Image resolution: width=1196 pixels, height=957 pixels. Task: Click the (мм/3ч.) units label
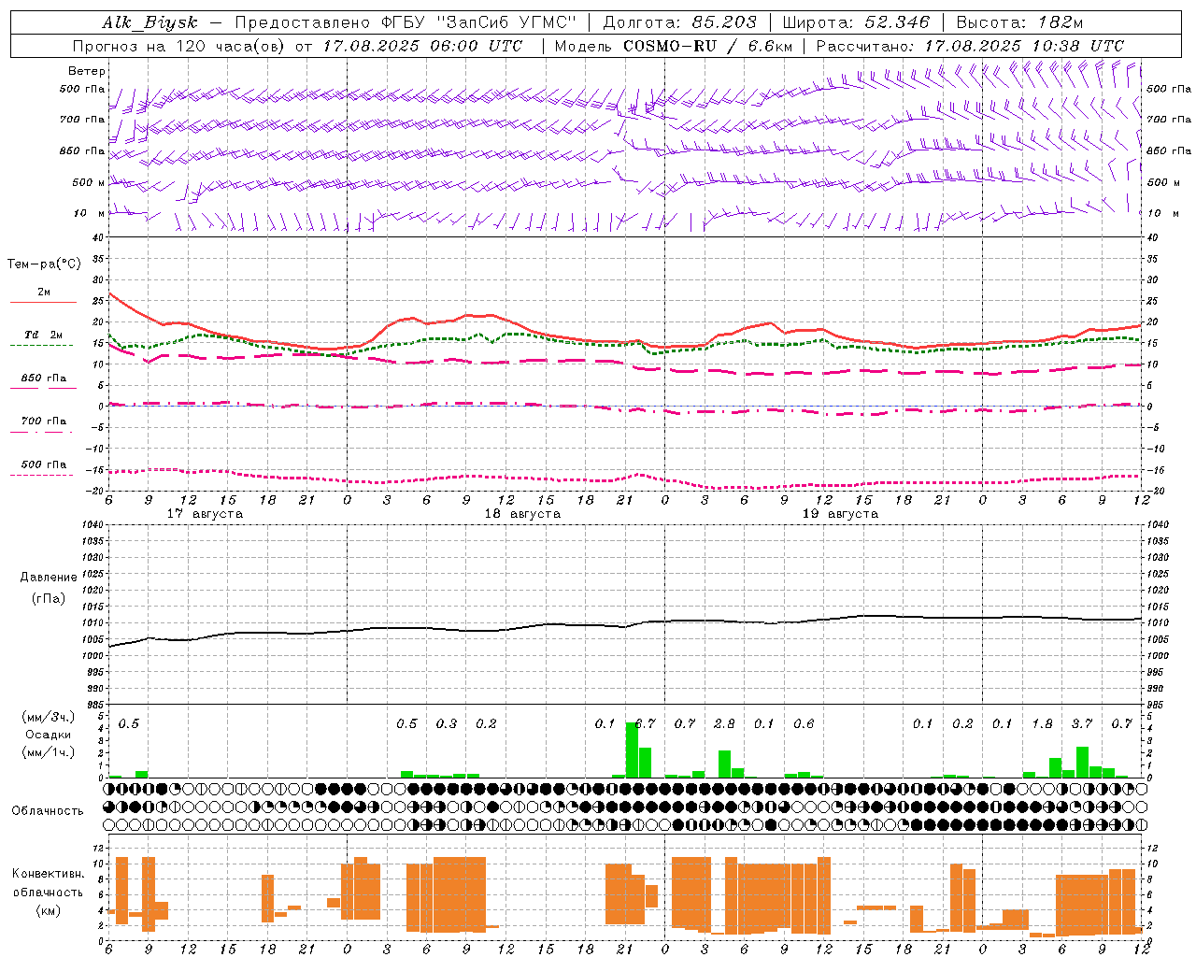pos(48,717)
